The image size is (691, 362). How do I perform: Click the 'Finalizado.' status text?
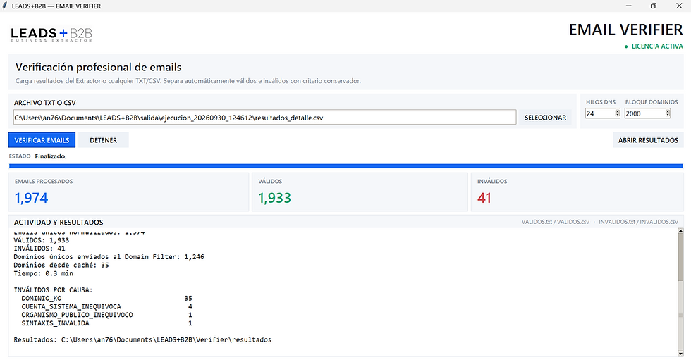pos(51,156)
